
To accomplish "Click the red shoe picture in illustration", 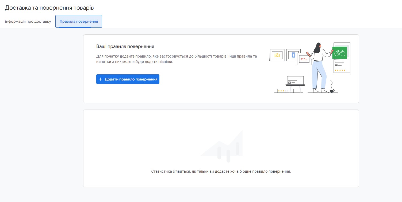I will point(304,59).
